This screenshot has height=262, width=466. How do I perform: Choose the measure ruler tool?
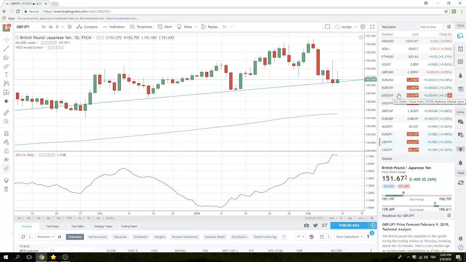tap(6, 113)
